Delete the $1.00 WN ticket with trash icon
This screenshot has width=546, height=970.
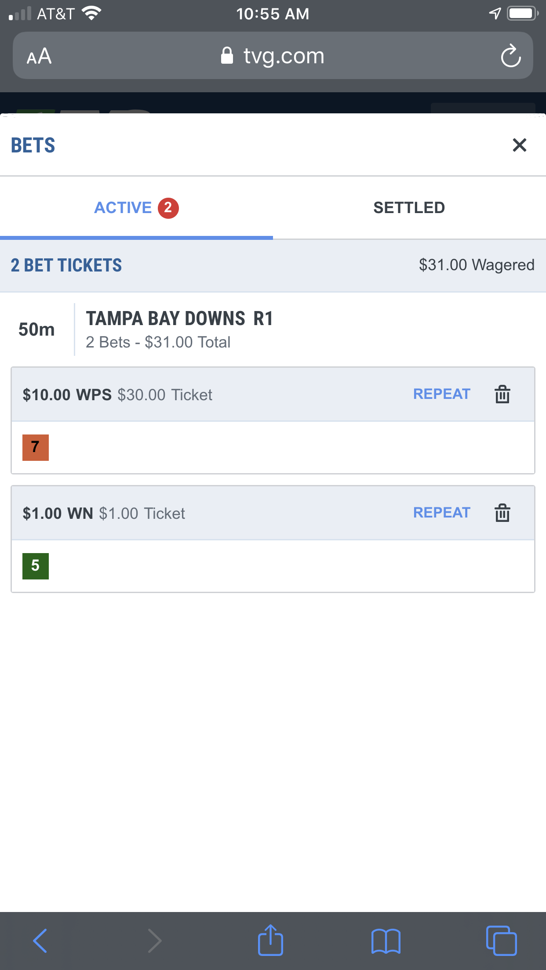[x=502, y=513]
